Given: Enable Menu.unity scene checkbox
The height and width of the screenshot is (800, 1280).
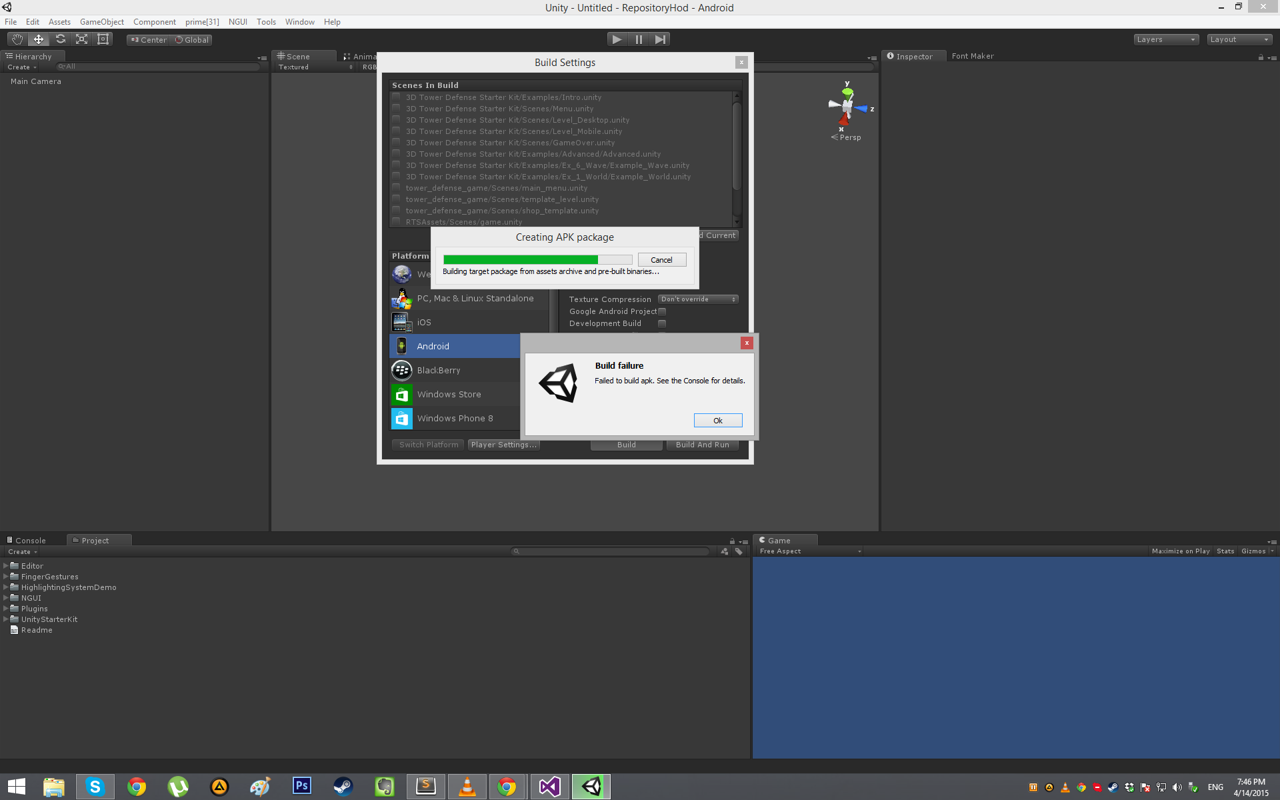Looking at the screenshot, I should point(397,109).
